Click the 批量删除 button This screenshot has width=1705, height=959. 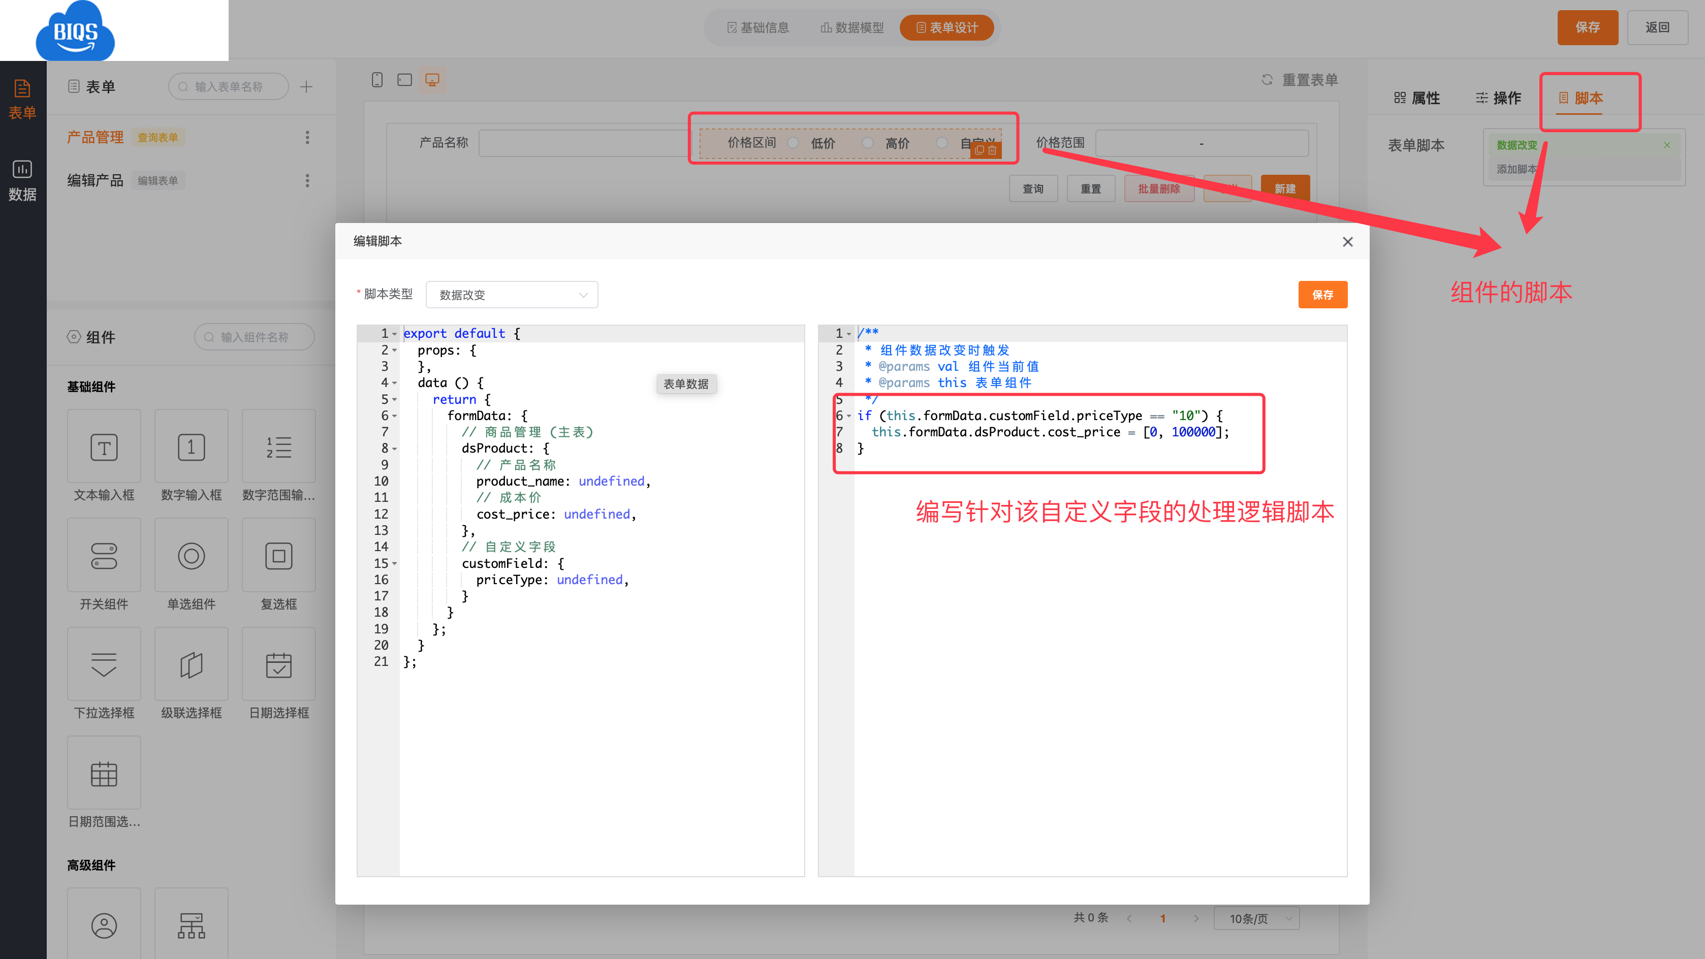[x=1159, y=188]
